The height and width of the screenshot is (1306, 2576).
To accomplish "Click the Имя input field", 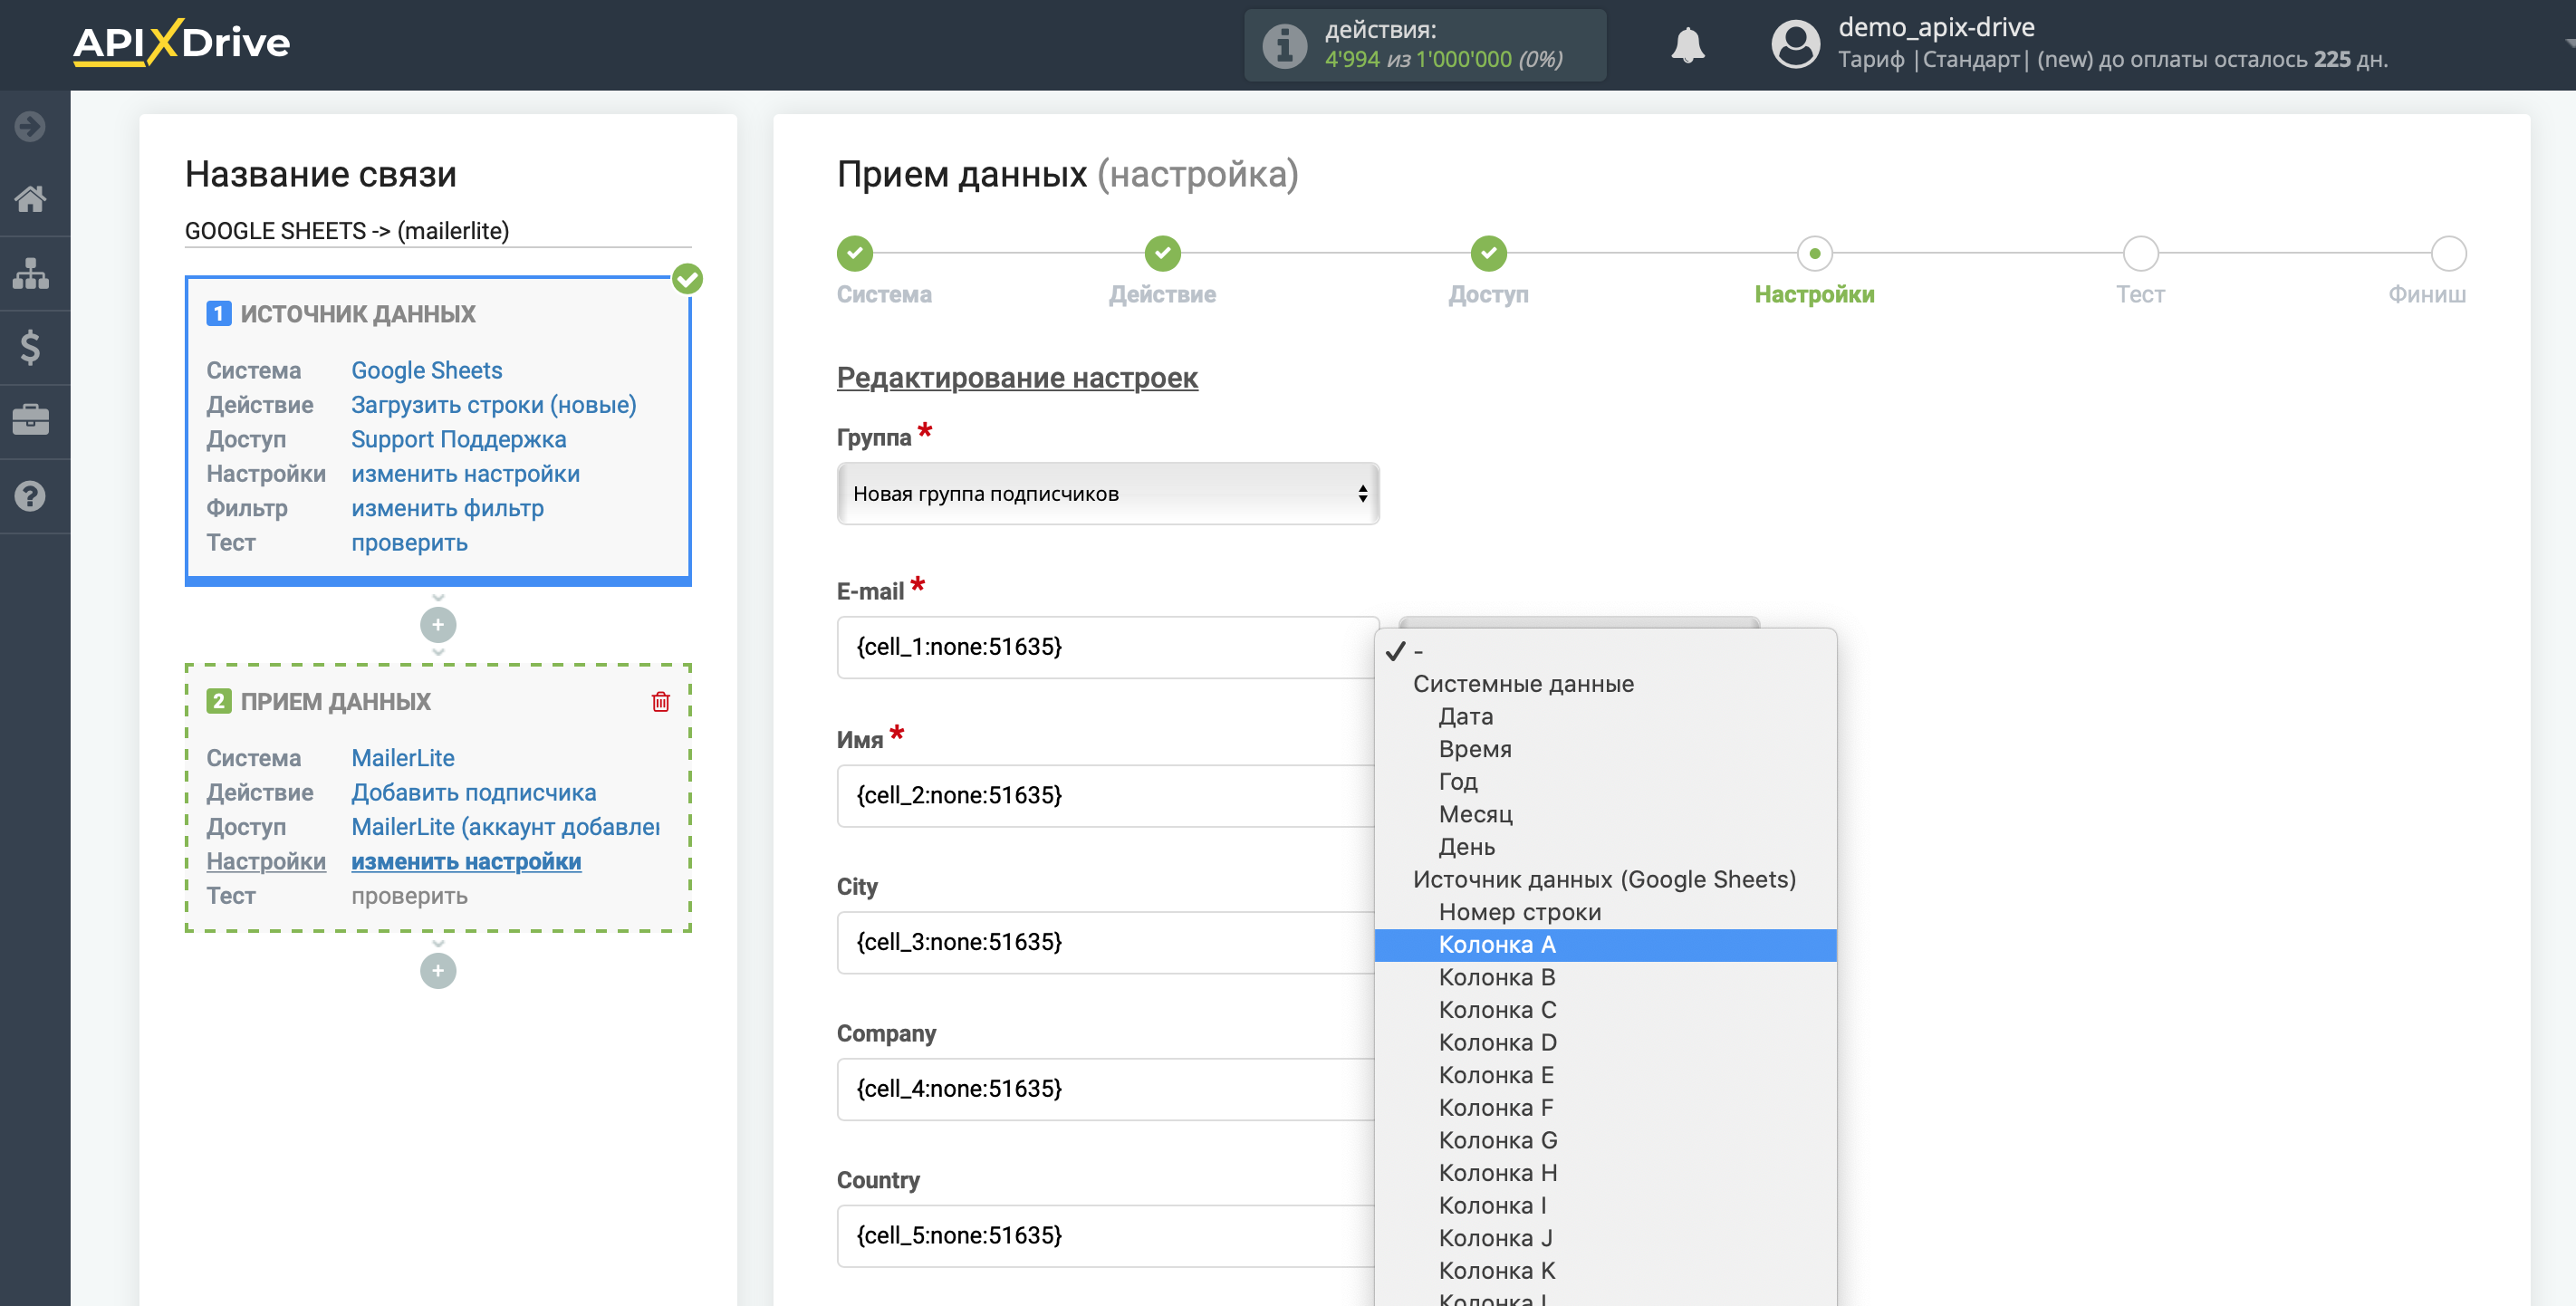I will pyautogui.click(x=1106, y=795).
